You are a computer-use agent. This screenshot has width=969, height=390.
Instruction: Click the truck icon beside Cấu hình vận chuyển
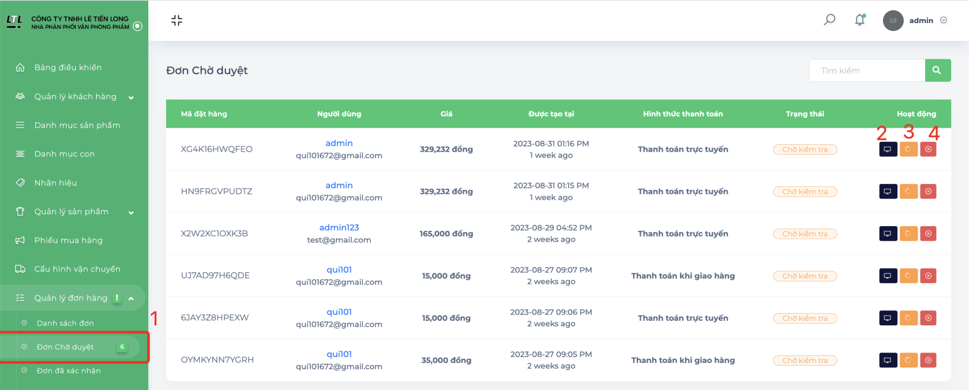(20, 269)
